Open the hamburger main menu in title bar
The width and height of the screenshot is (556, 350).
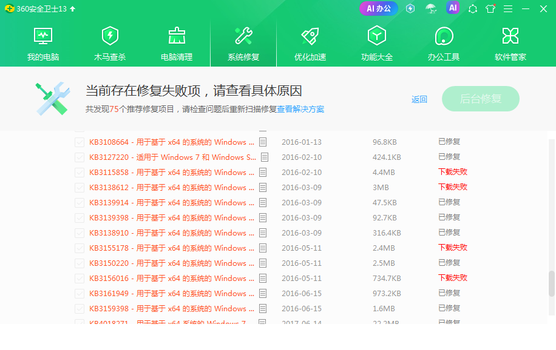click(508, 9)
